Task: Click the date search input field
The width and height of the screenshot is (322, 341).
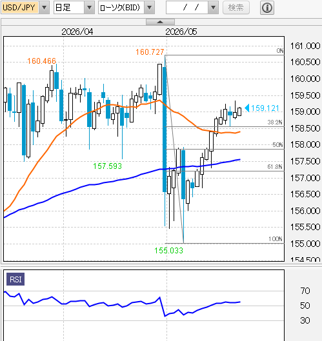Action: pos(187,8)
